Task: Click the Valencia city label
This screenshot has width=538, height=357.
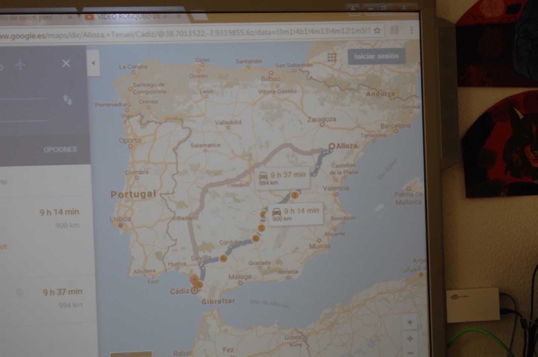Action: (336, 188)
